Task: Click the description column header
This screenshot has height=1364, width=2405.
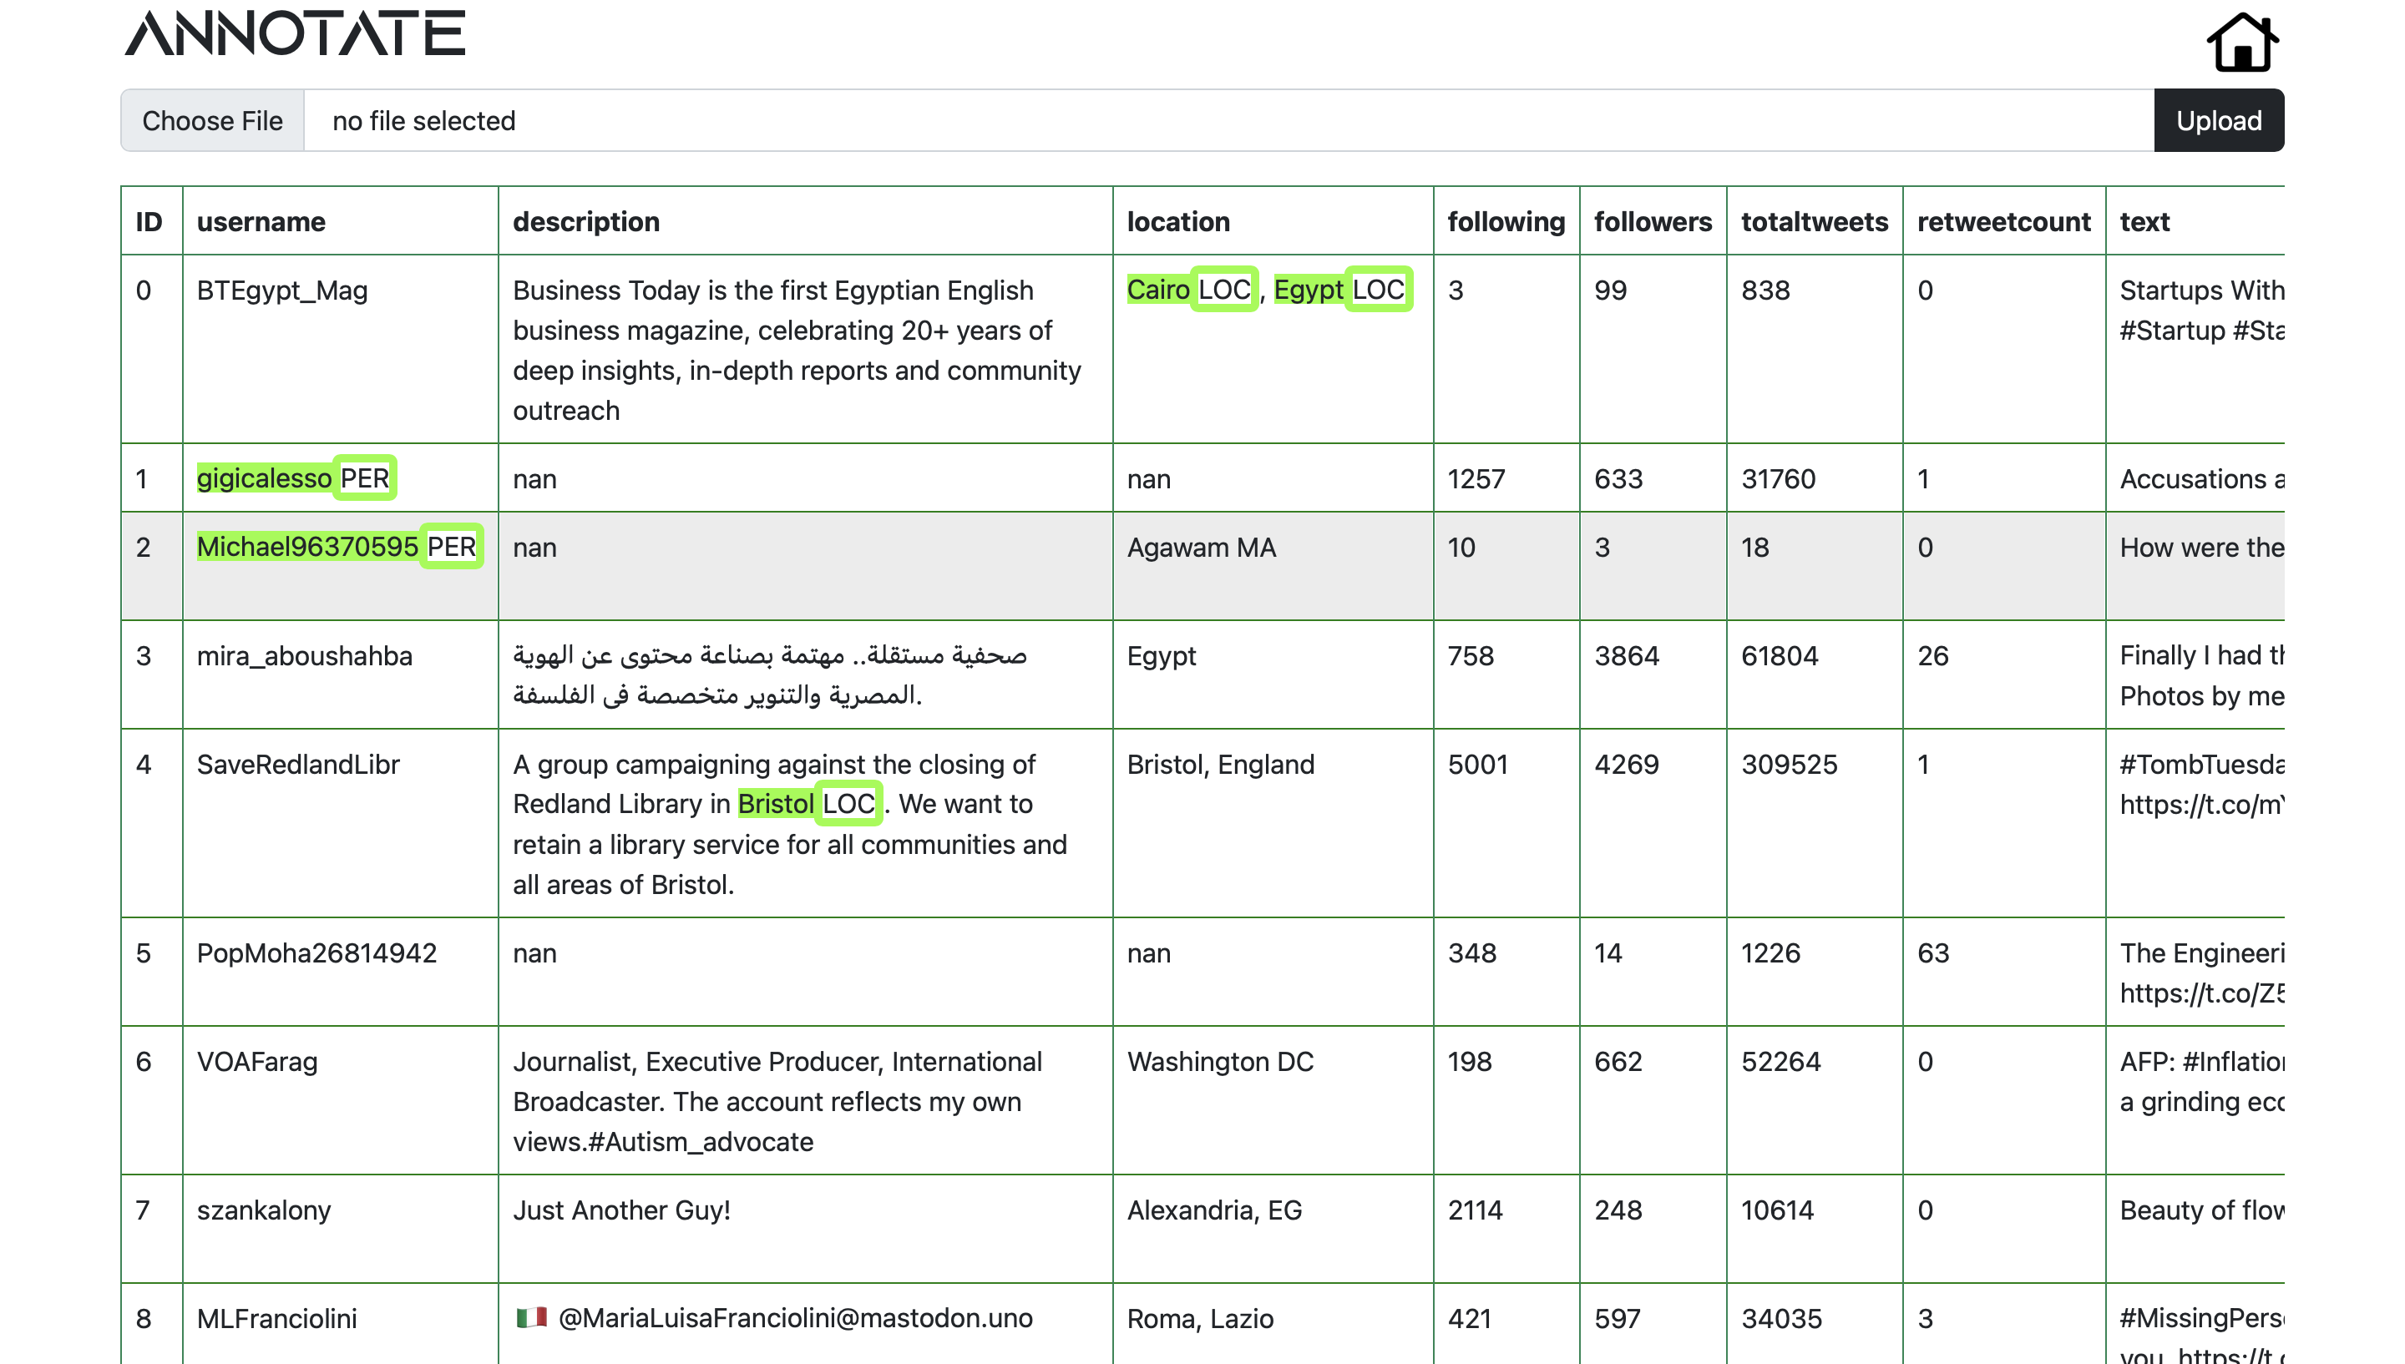Action: pos(585,221)
